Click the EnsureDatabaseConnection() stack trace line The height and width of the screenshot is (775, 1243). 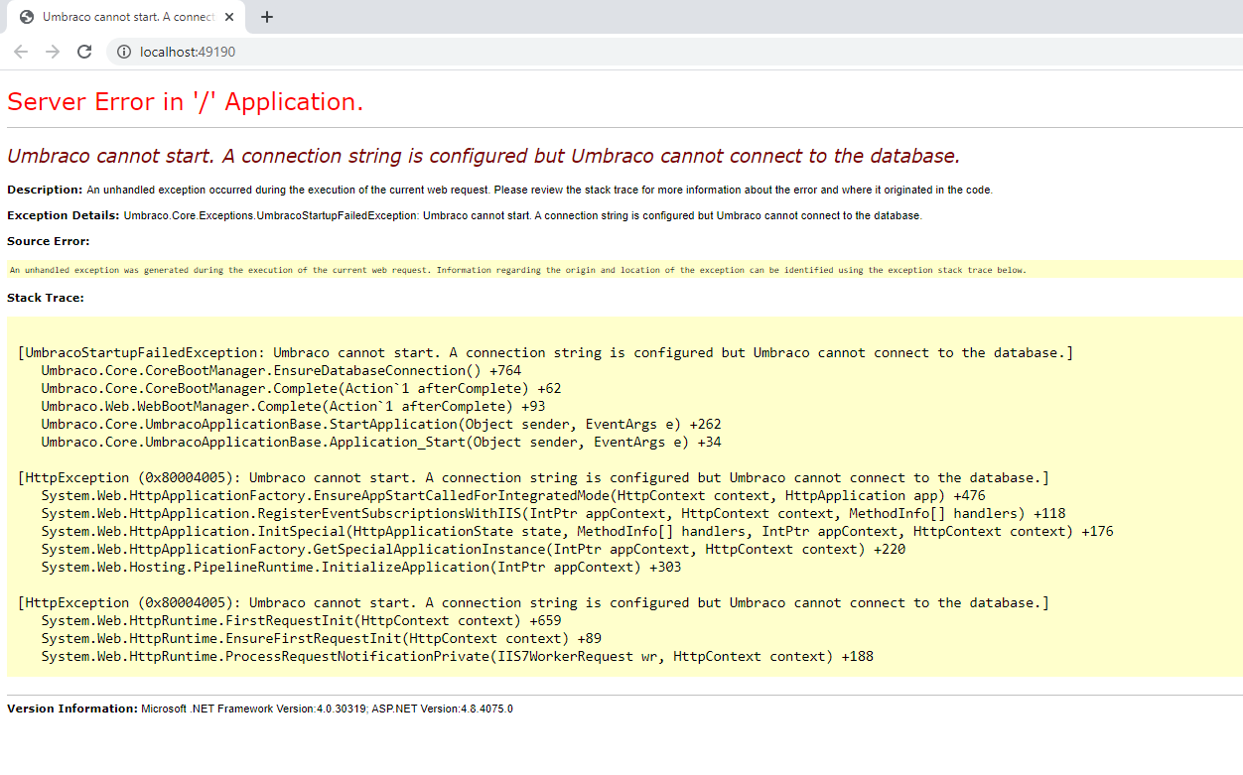coord(281,370)
